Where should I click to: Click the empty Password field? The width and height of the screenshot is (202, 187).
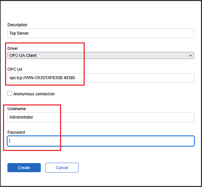click(101, 141)
